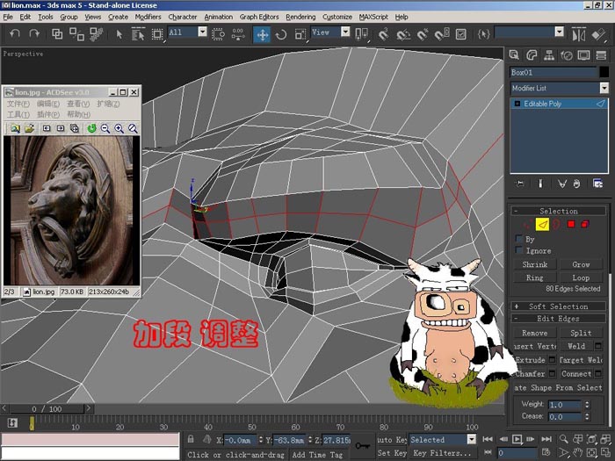
Task: Click the Ring selection button
Action: tap(534, 277)
